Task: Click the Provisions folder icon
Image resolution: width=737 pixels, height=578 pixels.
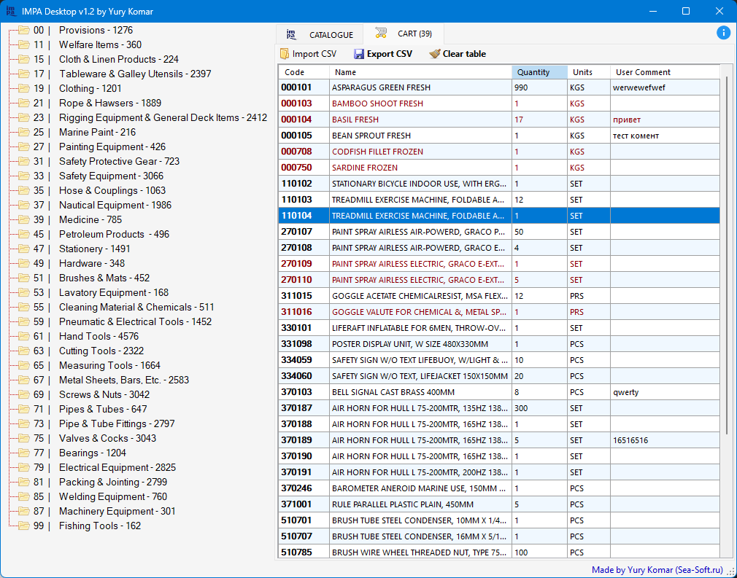Action: click(24, 31)
